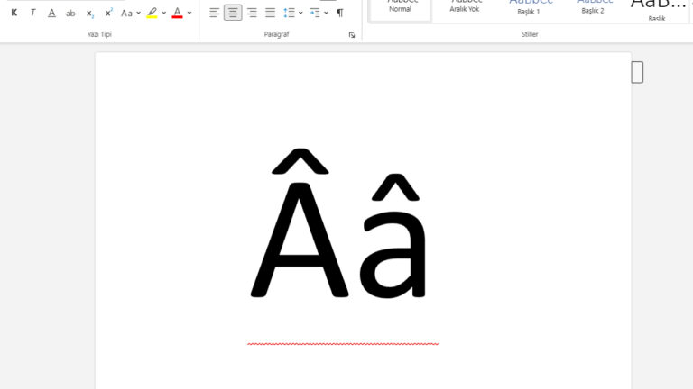Apply red font color
The width and height of the screenshot is (693, 389).
pos(177,13)
